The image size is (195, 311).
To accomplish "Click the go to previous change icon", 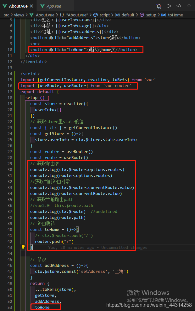I will click(x=179, y=6).
